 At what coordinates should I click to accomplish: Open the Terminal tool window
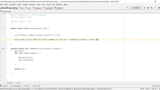tap(4, 86)
